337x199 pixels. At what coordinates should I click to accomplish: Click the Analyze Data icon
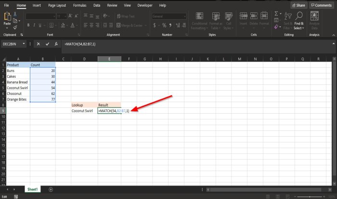point(314,16)
